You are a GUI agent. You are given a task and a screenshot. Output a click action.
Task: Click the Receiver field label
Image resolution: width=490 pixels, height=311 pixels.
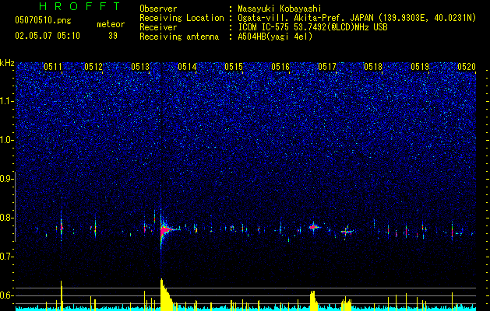pos(158,27)
